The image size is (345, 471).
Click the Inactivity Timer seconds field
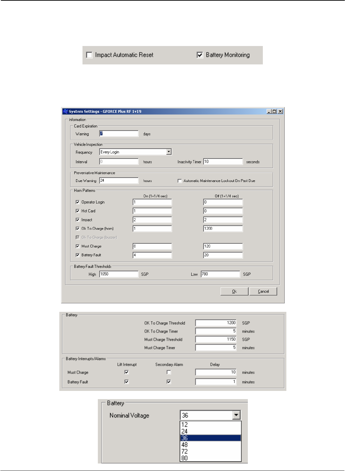[x=223, y=162]
